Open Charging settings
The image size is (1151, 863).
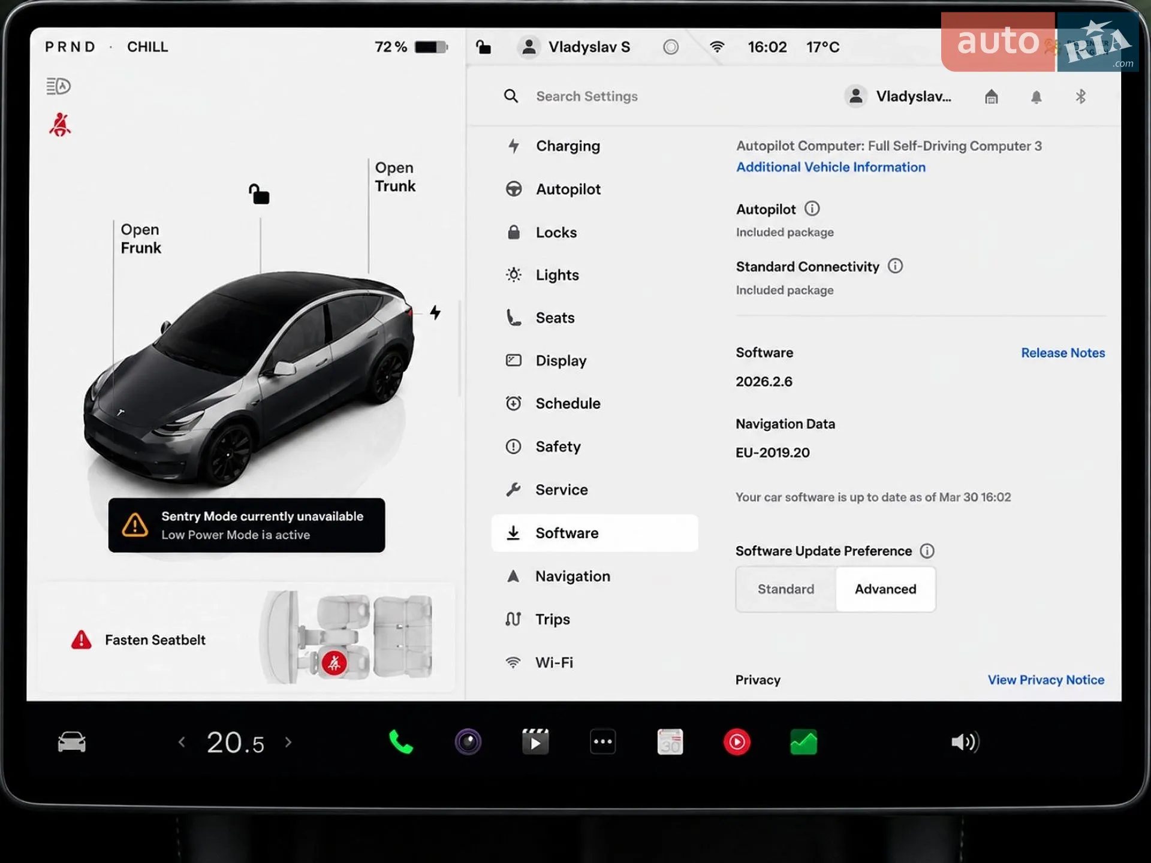coord(595,146)
